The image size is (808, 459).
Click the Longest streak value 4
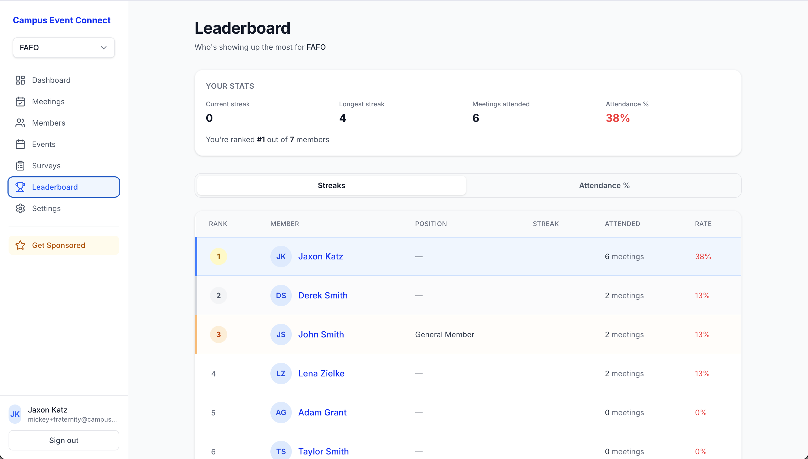pos(342,118)
